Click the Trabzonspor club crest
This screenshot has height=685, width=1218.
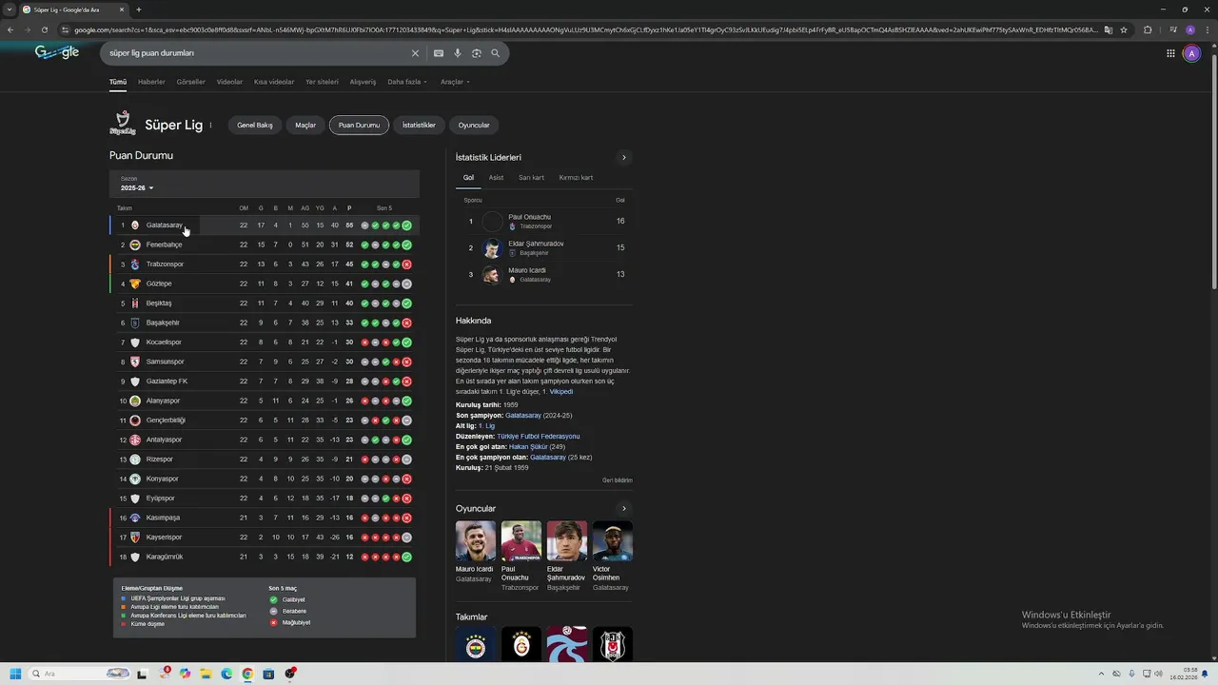[134, 264]
